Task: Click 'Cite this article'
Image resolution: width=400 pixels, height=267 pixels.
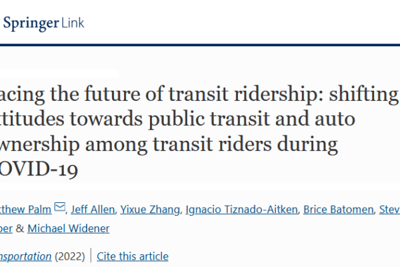Action: [x=133, y=256]
